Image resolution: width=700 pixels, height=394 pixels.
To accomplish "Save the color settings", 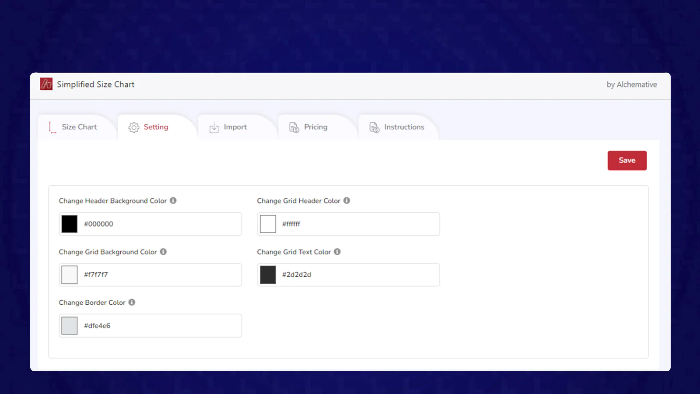I will (x=626, y=161).
